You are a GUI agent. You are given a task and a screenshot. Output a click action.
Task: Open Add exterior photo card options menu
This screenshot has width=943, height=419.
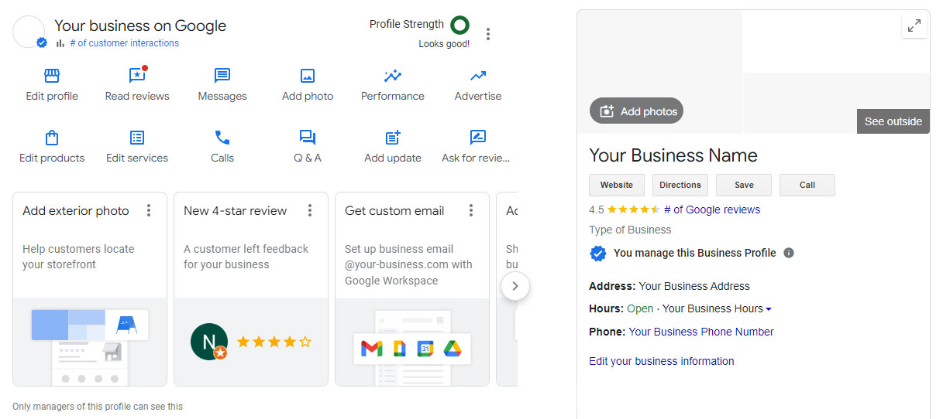point(149,210)
